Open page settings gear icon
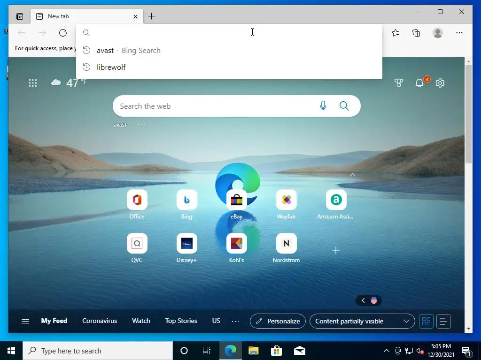 440,83
